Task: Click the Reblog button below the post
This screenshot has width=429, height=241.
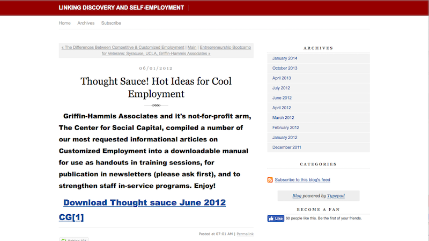Action: click(74, 239)
